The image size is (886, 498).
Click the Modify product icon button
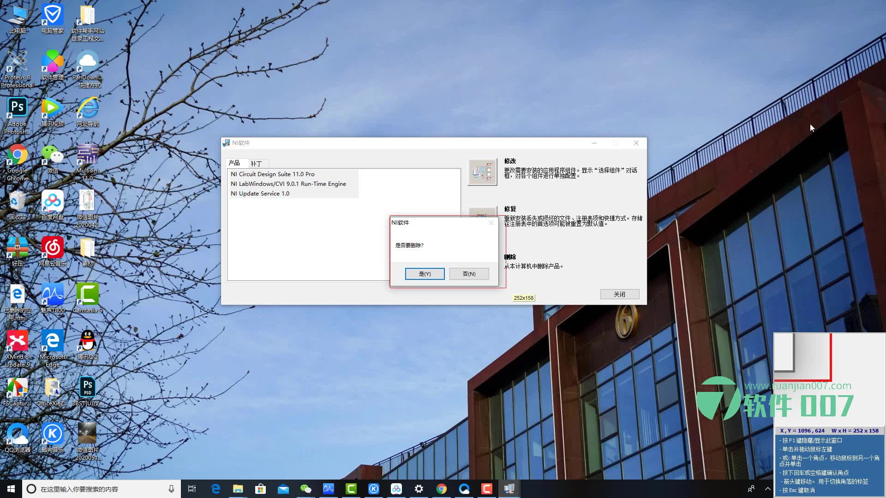pyautogui.click(x=482, y=172)
